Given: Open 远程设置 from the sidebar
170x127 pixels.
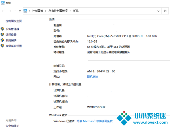Looking at the screenshot, I should pyautogui.click(x=11, y=35).
